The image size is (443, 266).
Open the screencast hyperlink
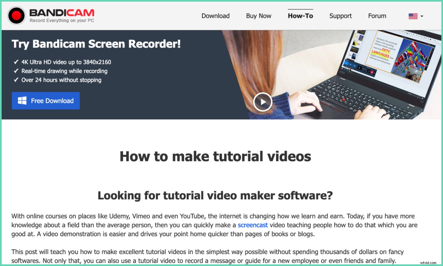click(253, 225)
